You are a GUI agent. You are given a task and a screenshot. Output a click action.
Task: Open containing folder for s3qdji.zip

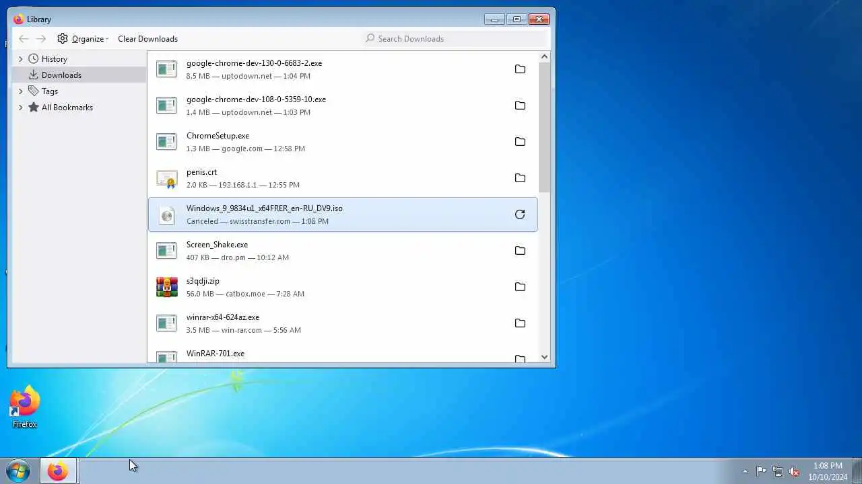coord(520,287)
